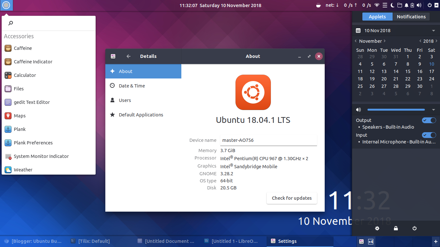This screenshot has height=247, width=440.
Task: Open settings gear in Raven sidebar
Action: pyautogui.click(x=377, y=228)
